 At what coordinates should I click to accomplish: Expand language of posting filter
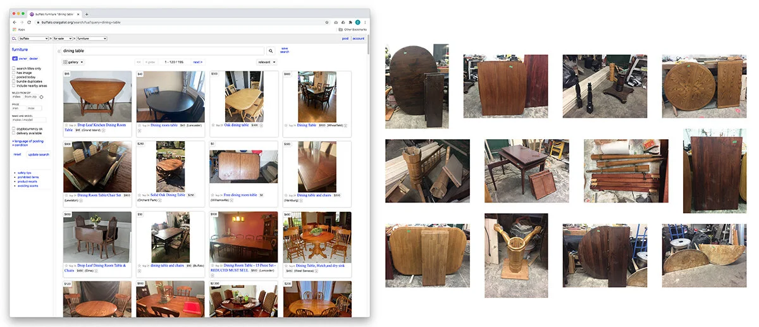[x=28, y=140]
